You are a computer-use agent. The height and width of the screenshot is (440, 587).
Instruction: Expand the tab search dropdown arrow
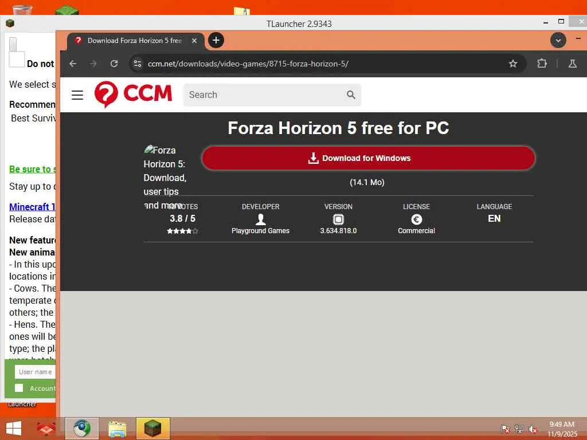coord(558,41)
